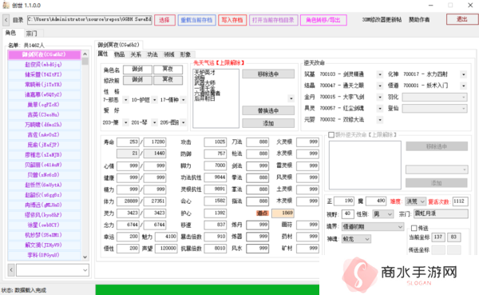Viewport: 479px width, 295px height.
Task: Select 诸葛蕙 in the character list
Action: [43, 94]
